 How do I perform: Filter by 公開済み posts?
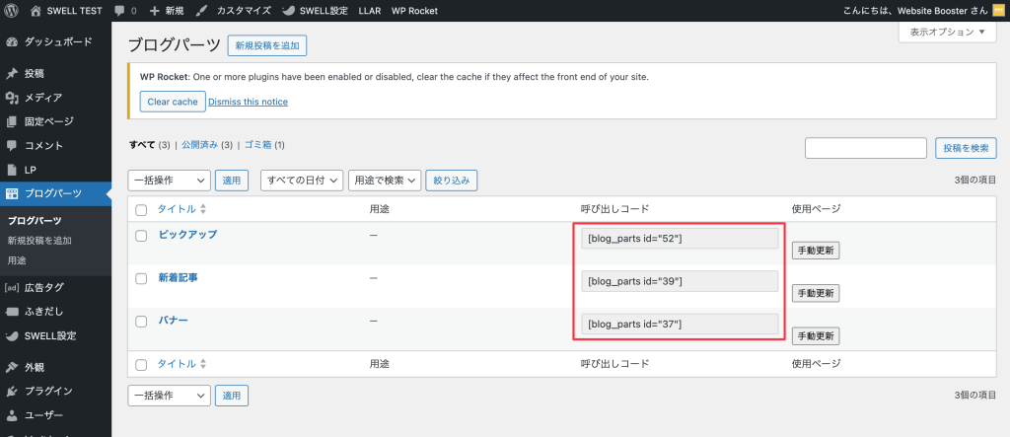pyautogui.click(x=200, y=145)
